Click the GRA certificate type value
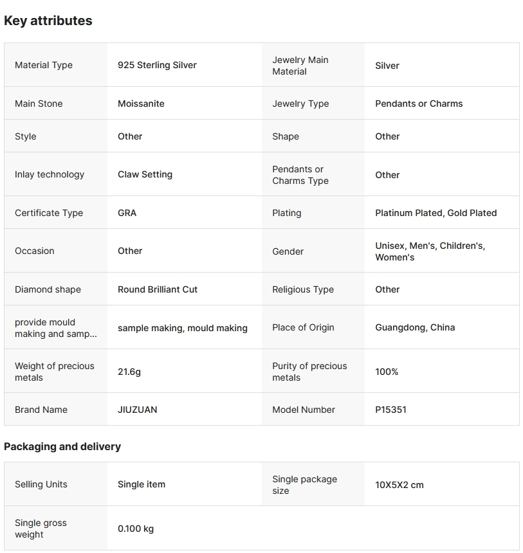The image size is (523, 553). coord(127,213)
